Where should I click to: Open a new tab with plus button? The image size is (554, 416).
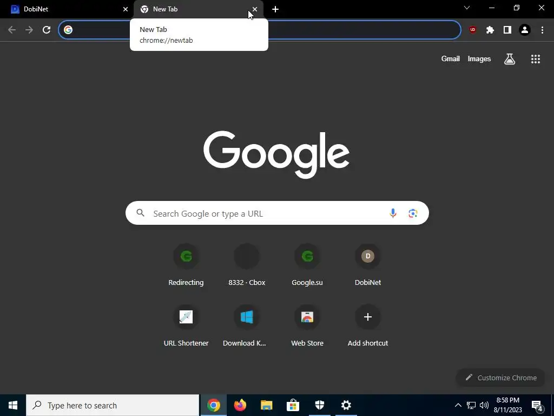pyautogui.click(x=275, y=9)
